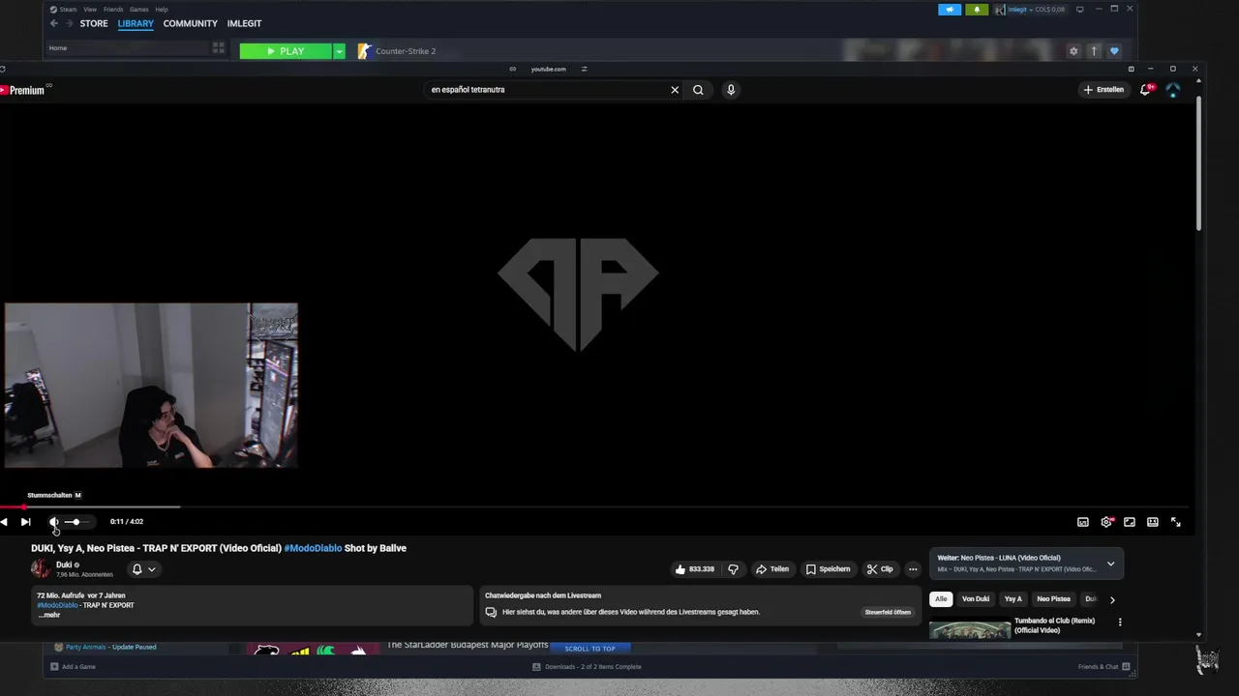The width and height of the screenshot is (1239, 696).
Task: Skip to next video in player
Action: [25, 522]
